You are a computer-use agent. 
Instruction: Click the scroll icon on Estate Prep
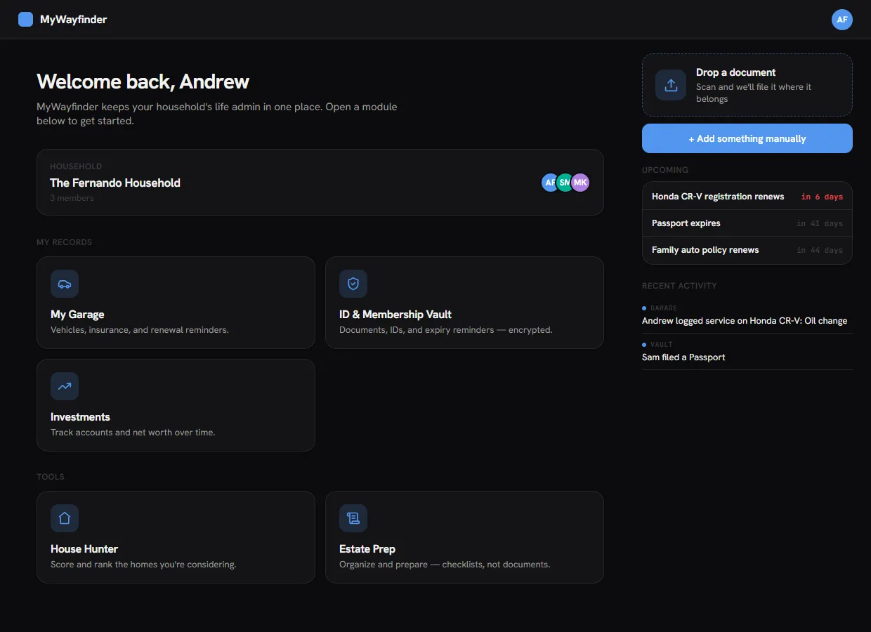[353, 518]
